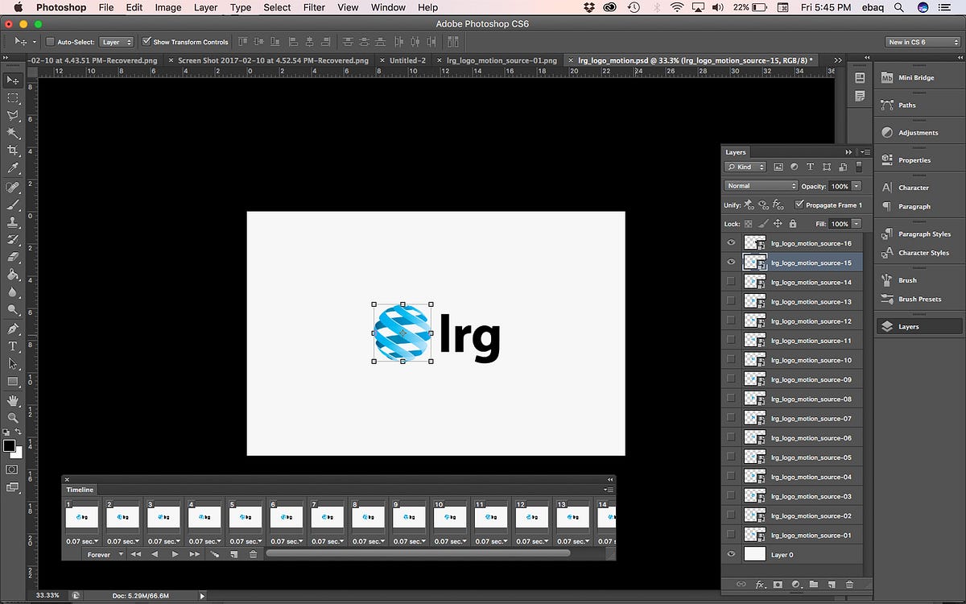The image size is (966, 604).
Task: Select the Hand tool
Action: 13,400
